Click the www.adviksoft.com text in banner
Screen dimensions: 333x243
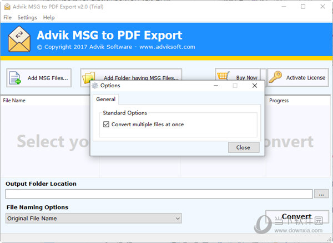coord(167,47)
